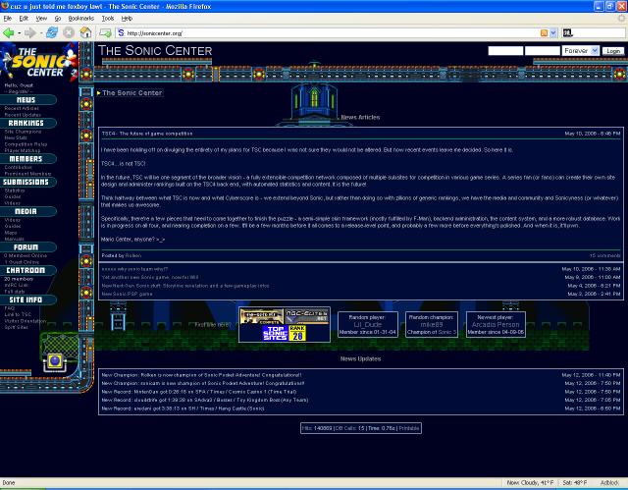Open the Go menu
The image size is (628, 490).
click(x=58, y=19)
